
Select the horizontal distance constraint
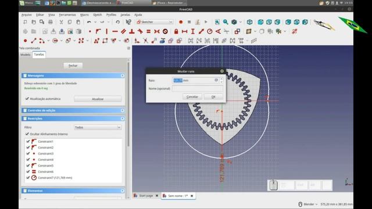[184, 31]
